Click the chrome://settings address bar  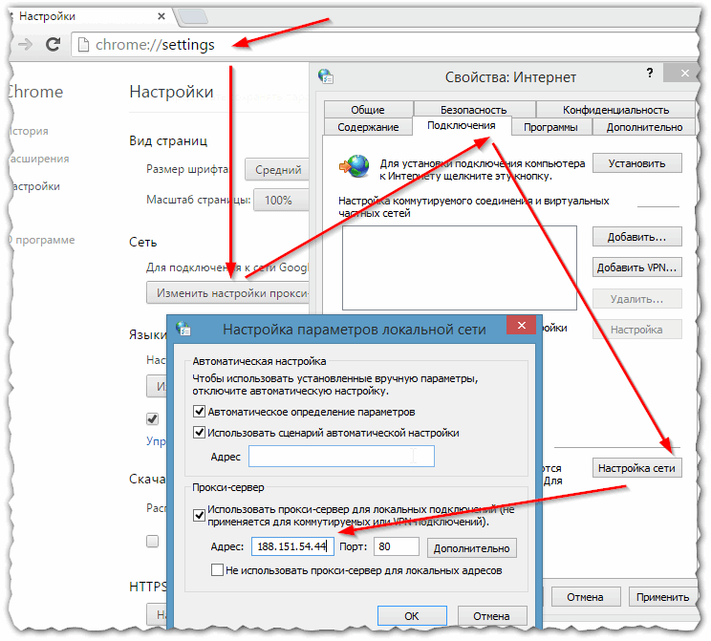384,45
